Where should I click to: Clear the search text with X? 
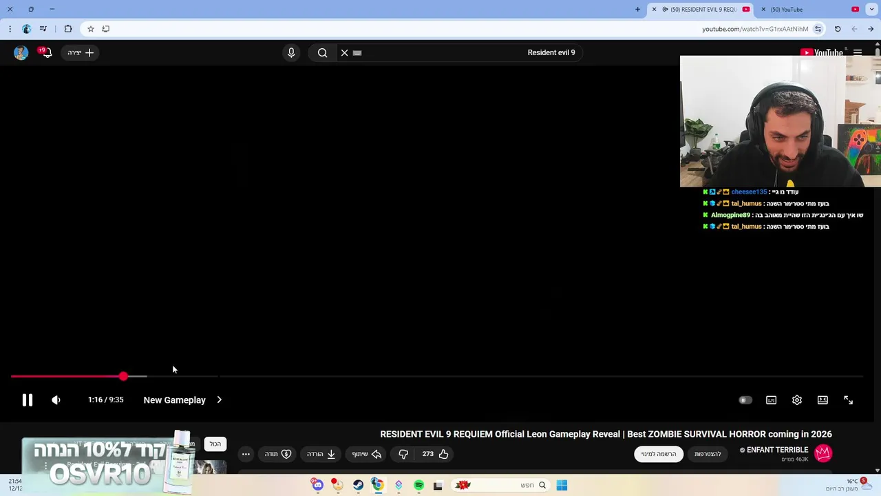[344, 52]
